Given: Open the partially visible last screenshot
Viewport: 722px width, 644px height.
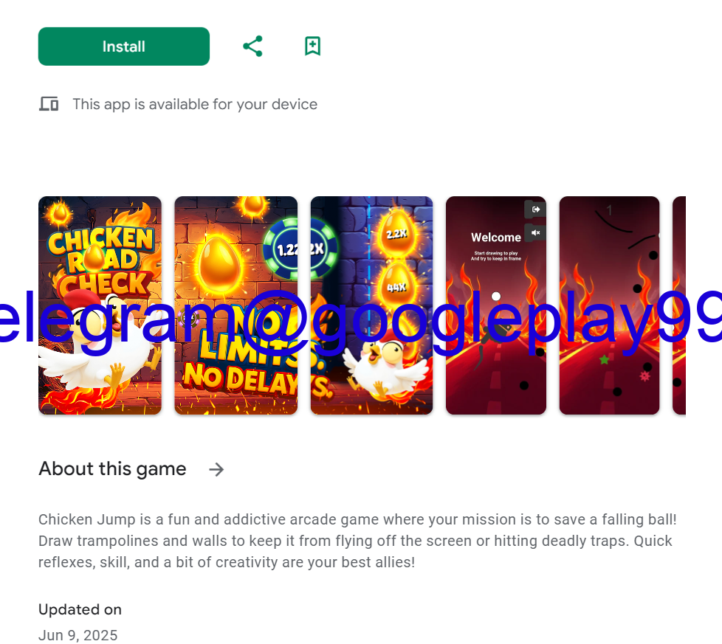Looking at the screenshot, I should point(679,305).
